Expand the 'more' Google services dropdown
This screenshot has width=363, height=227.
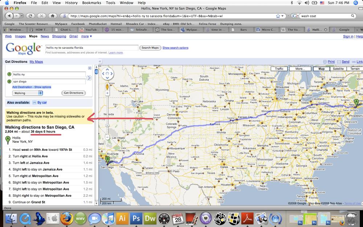click(86, 36)
